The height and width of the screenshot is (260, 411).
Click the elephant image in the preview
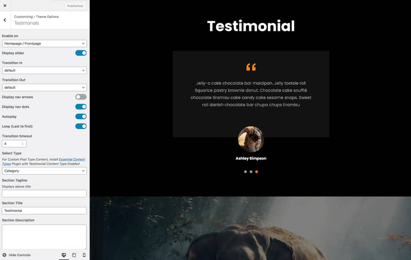[250, 228]
